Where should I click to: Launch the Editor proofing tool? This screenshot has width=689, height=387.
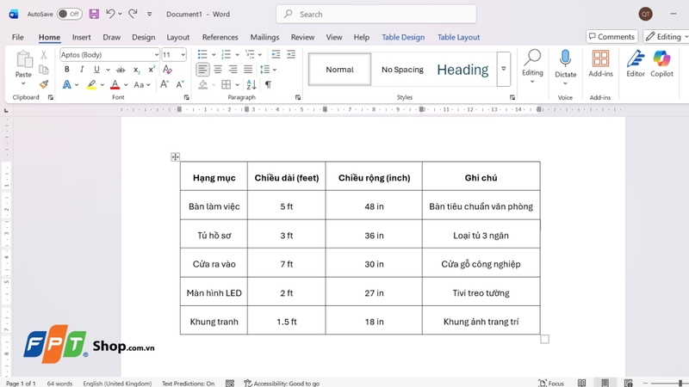point(636,64)
